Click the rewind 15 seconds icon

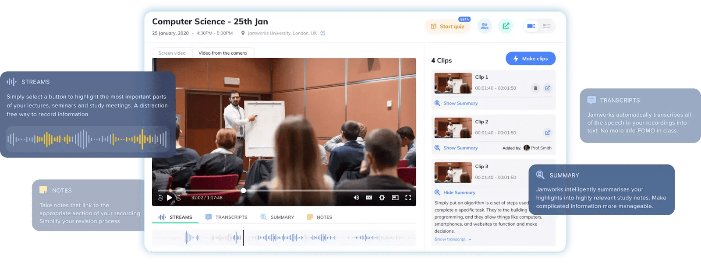click(x=160, y=198)
